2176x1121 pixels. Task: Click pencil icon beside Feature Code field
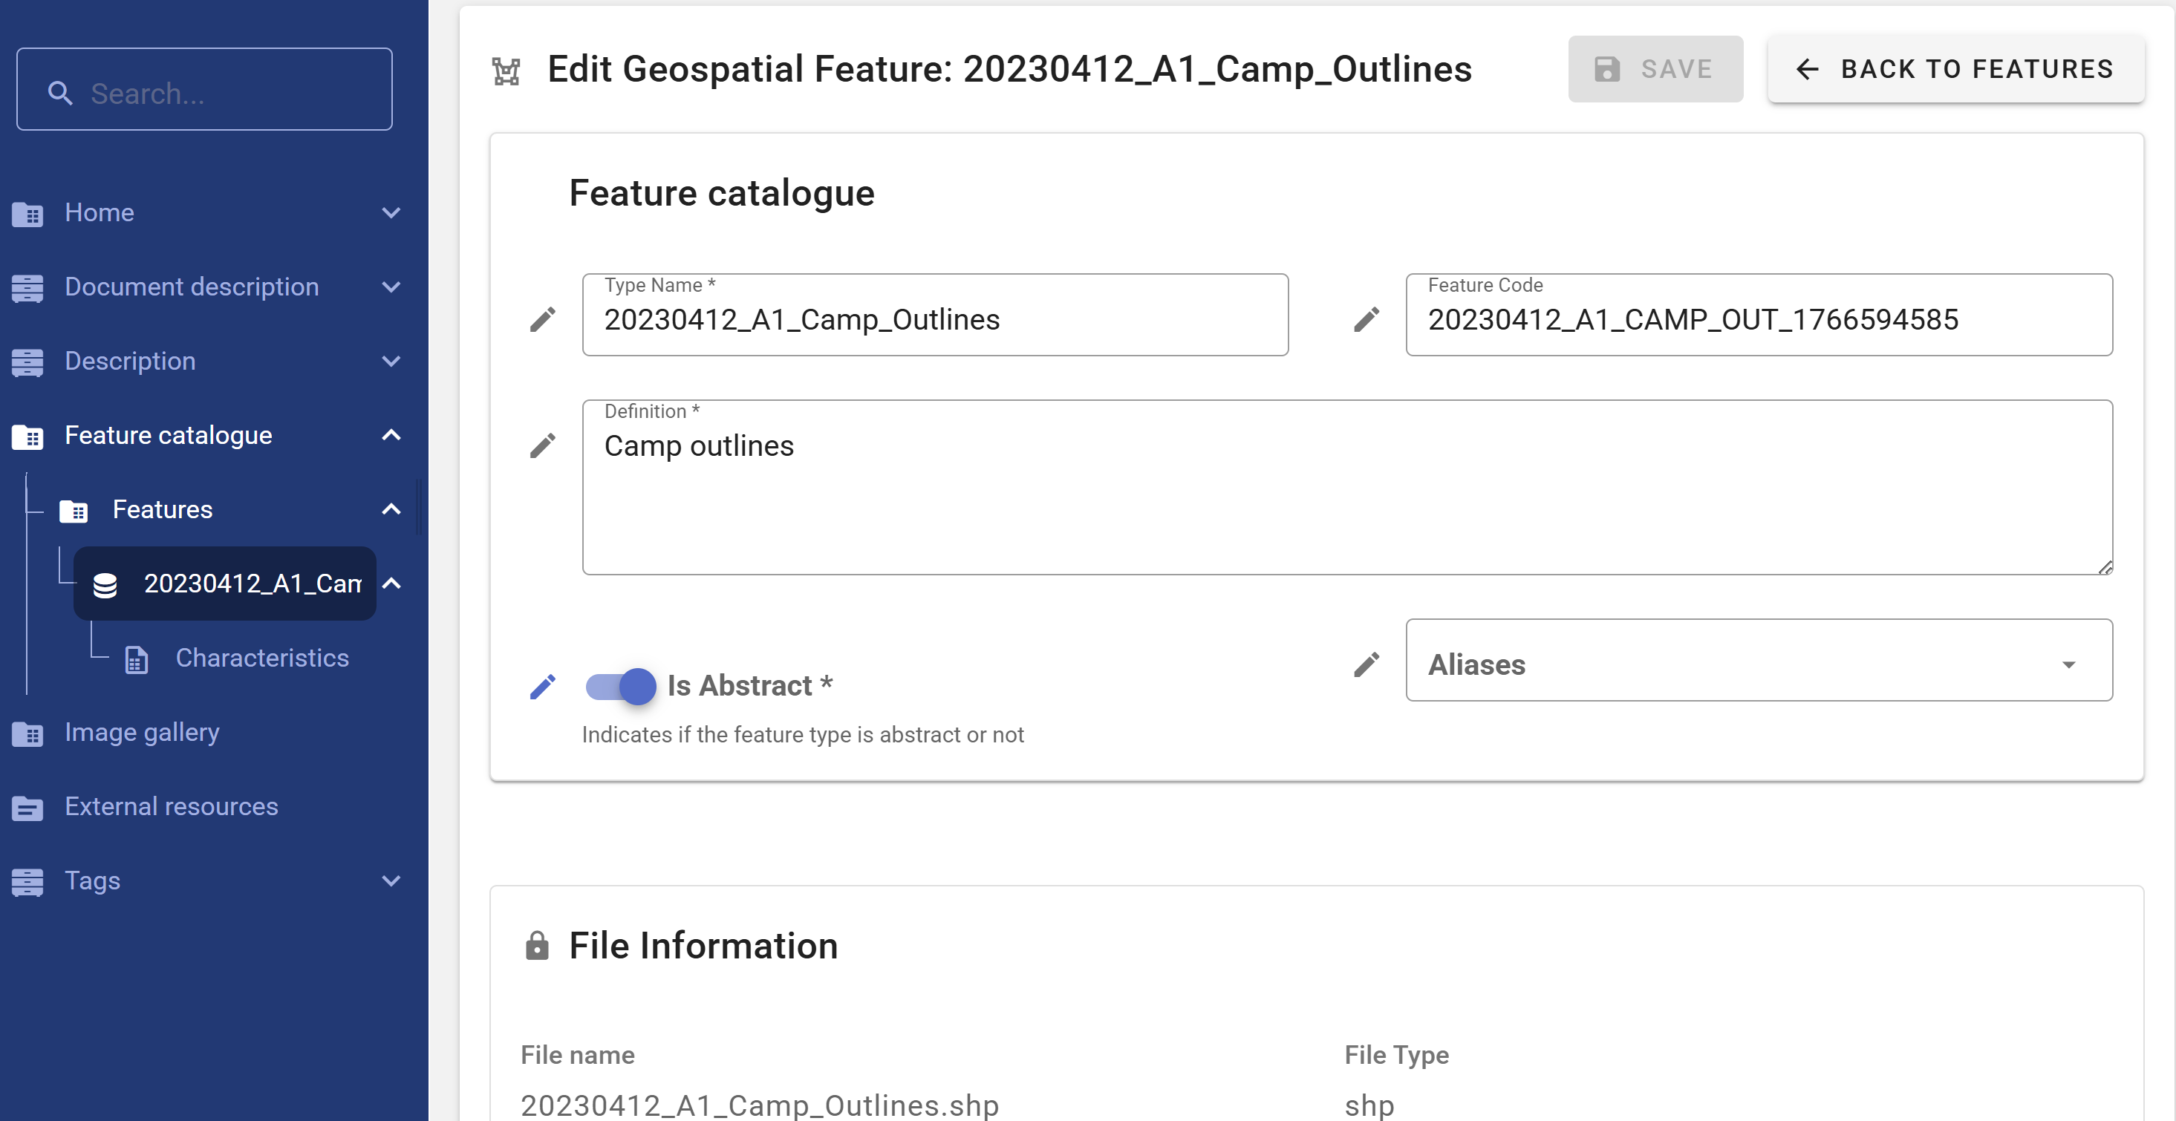(x=1366, y=319)
